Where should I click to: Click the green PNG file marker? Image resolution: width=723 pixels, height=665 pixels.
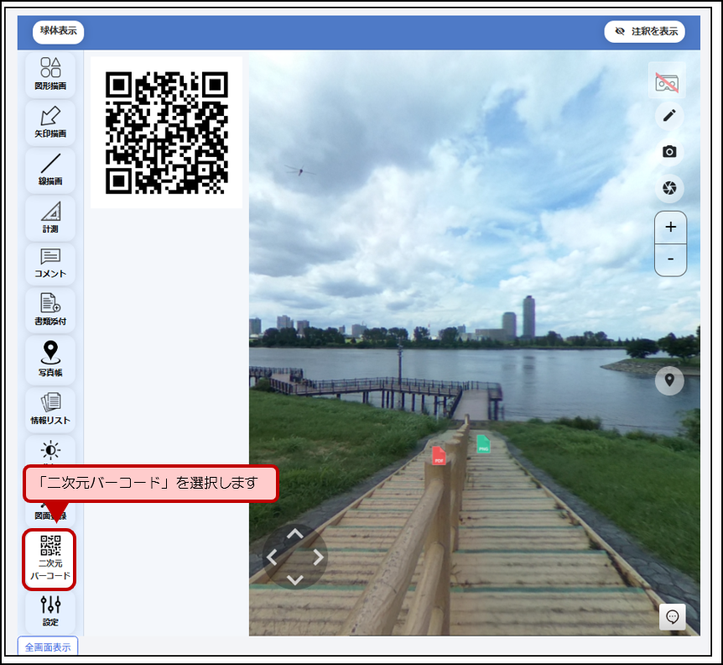[483, 444]
